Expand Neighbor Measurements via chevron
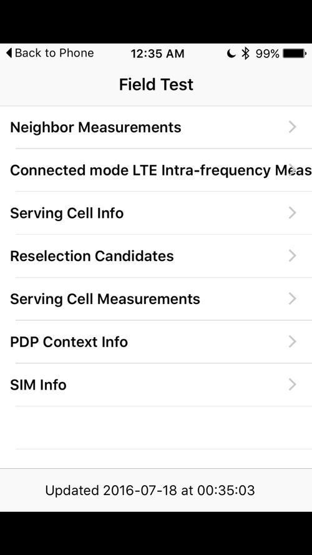Screen dimensions: 312x555 292,127
